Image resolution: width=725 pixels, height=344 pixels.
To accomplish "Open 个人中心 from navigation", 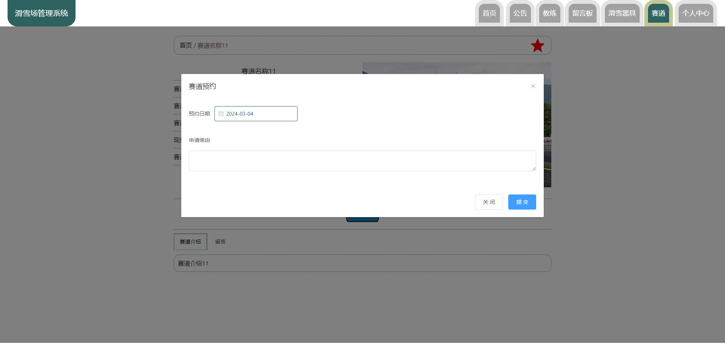I will point(696,14).
